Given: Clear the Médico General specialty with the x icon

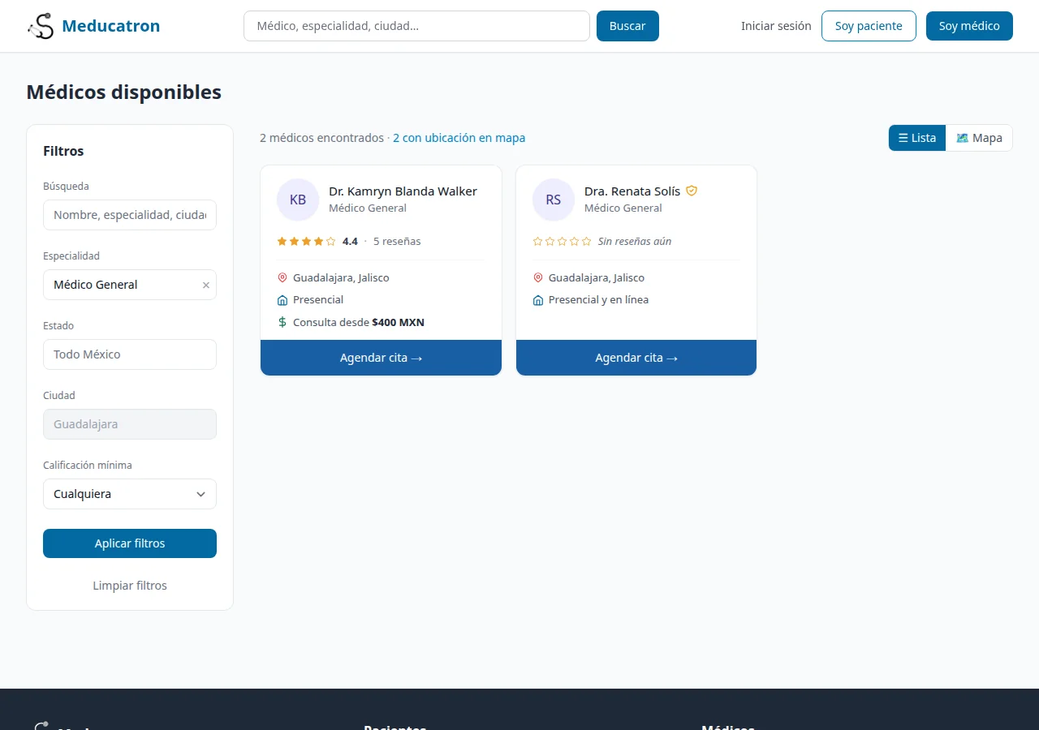Looking at the screenshot, I should [205, 285].
